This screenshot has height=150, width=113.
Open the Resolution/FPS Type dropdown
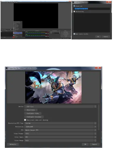(60, 123)
